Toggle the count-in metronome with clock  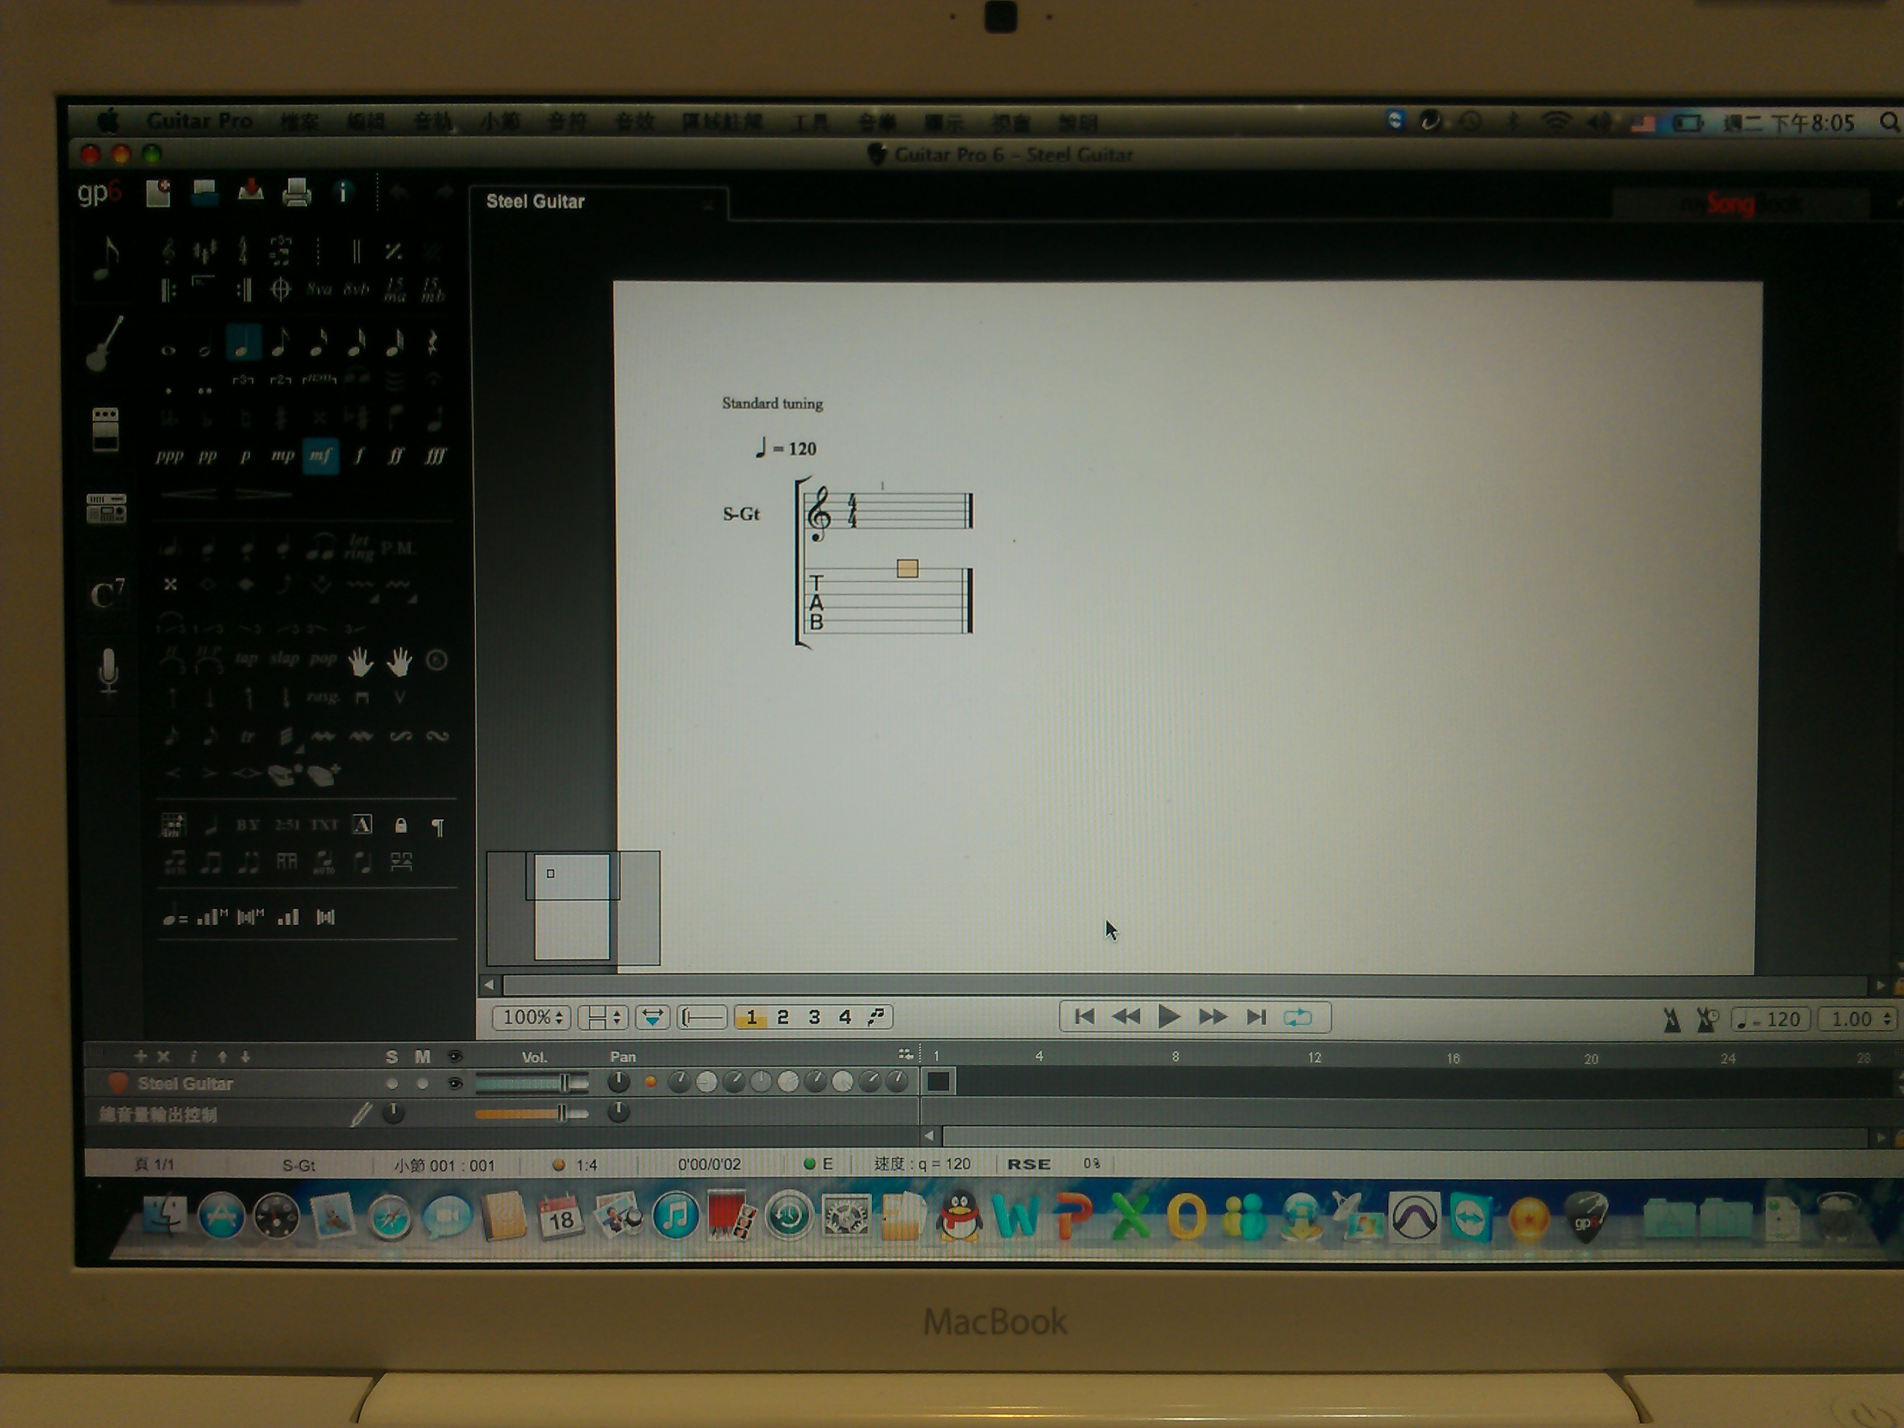tap(1707, 1020)
